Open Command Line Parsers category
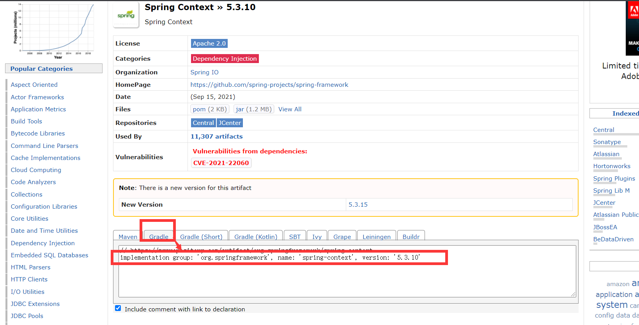 pos(44,146)
